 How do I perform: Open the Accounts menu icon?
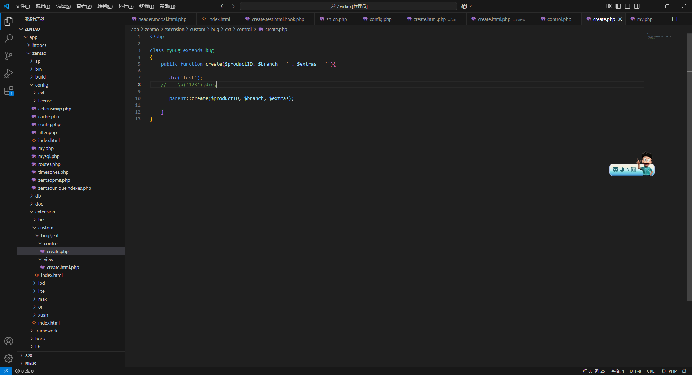tap(9, 341)
